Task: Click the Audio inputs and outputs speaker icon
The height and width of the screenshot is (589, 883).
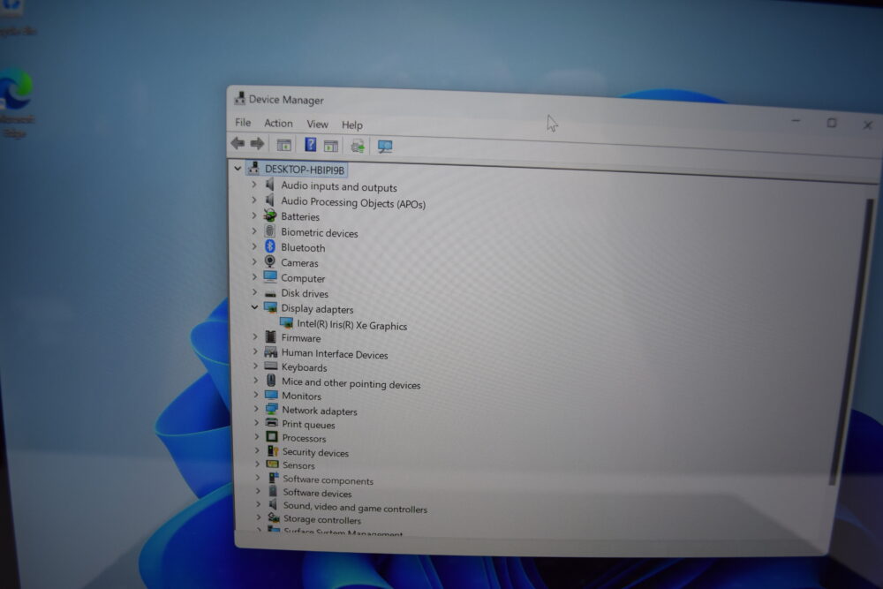Action: [269, 185]
